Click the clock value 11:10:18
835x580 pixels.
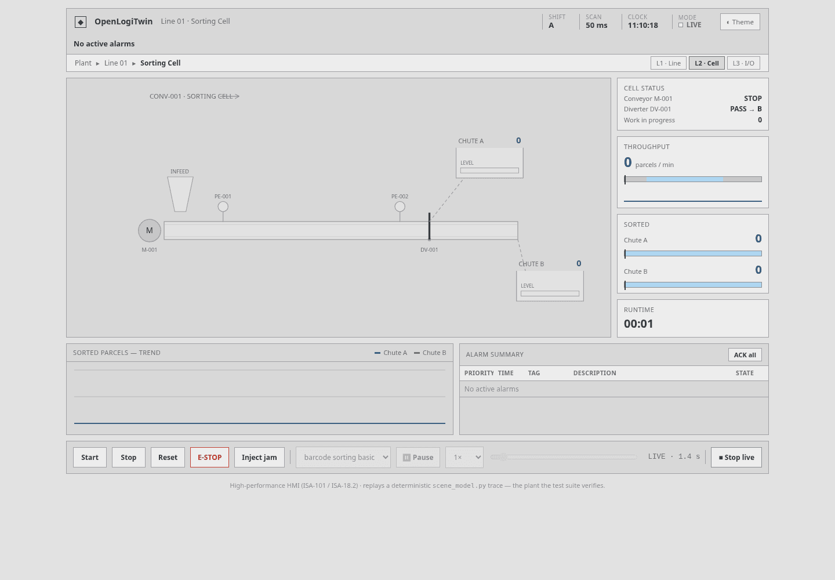(643, 26)
